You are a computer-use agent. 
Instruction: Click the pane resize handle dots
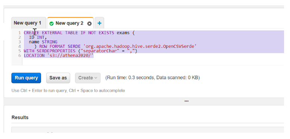tap(187, 101)
